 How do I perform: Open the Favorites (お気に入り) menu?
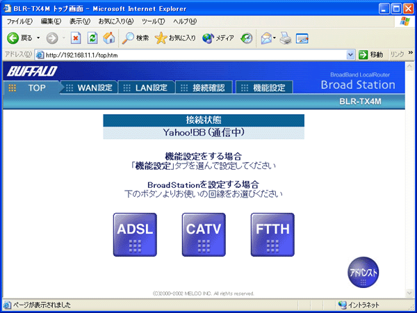point(116,22)
